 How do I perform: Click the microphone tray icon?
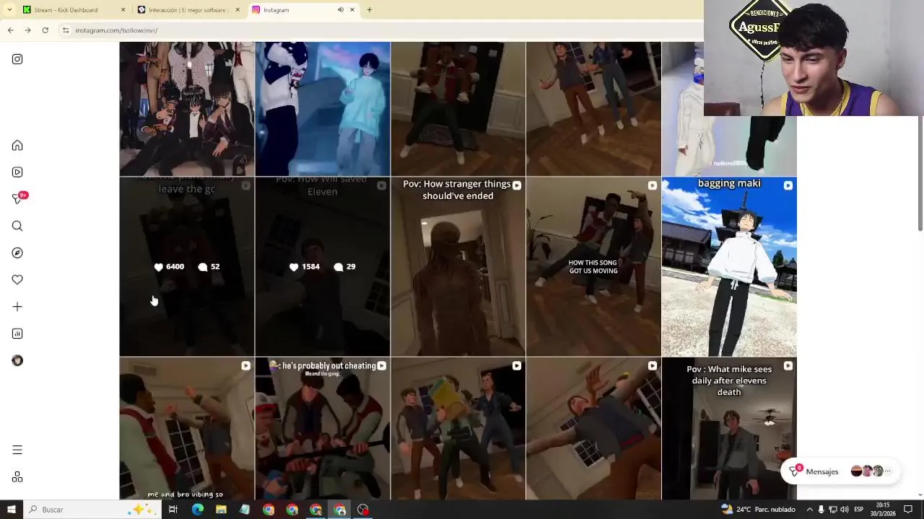click(x=821, y=510)
